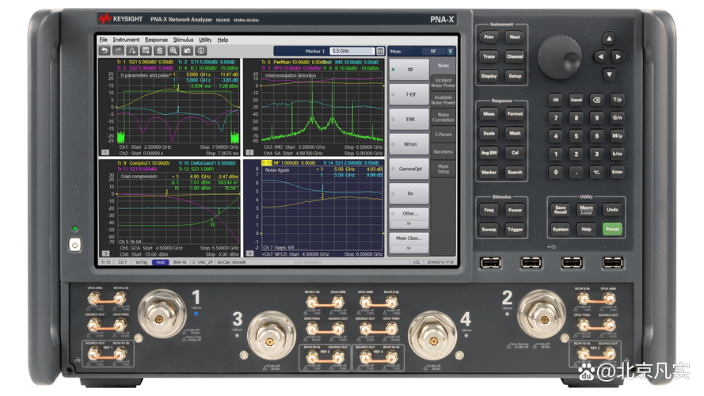Select the NFmin measurement softkey
Viewport: 704px width, 396px height.
click(409, 144)
